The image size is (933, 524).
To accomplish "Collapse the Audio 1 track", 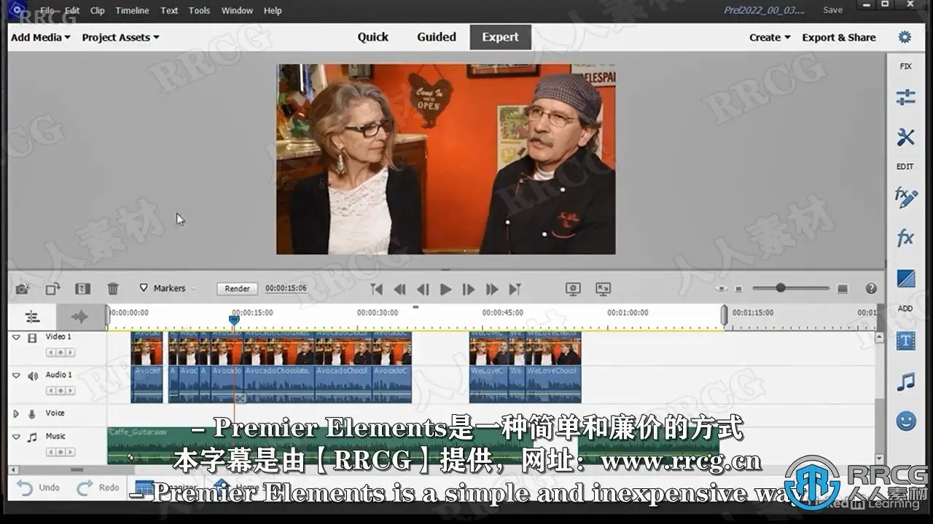I will coord(16,376).
